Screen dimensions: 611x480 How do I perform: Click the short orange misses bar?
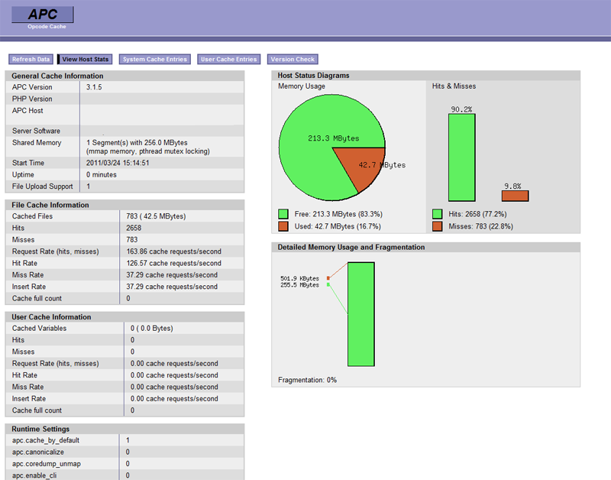tap(515, 196)
